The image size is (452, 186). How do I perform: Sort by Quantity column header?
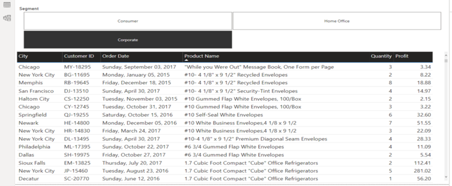pos(381,56)
